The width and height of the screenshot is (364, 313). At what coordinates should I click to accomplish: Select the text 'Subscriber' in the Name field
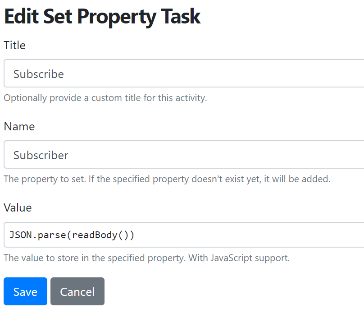pos(41,155)
